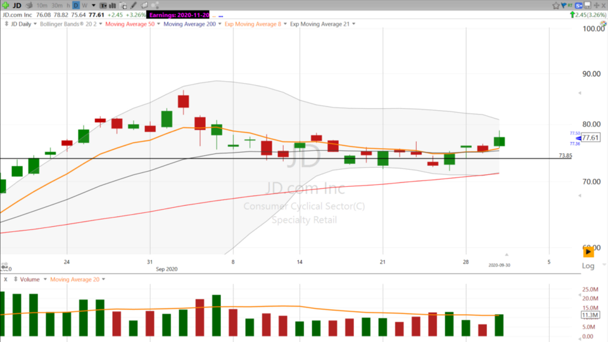Screen dimensions: 608x342
Task: Click the up/down arrows beside Volume
Action: tap(15, 279)
